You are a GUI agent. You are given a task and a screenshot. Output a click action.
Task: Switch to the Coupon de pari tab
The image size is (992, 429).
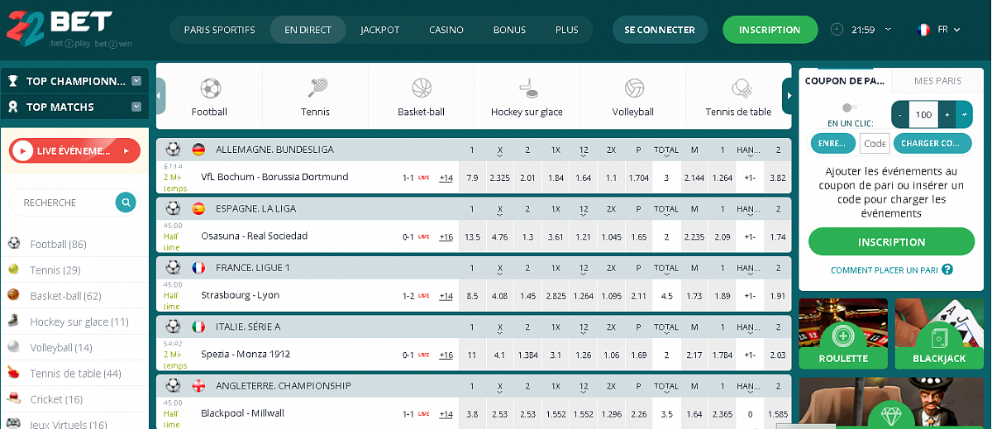845,81
